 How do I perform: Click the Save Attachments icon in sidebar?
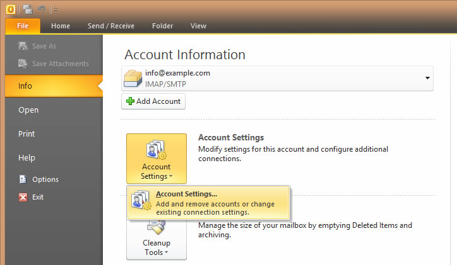[x=23, y=64]
